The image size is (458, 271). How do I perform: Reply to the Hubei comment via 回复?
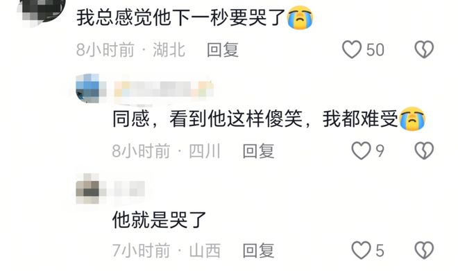pos(223,50)
